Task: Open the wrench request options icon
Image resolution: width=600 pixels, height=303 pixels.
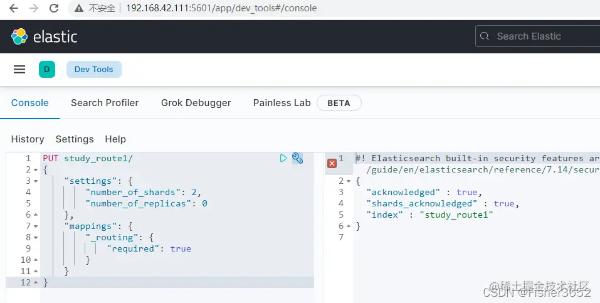Action: (297, 158)
